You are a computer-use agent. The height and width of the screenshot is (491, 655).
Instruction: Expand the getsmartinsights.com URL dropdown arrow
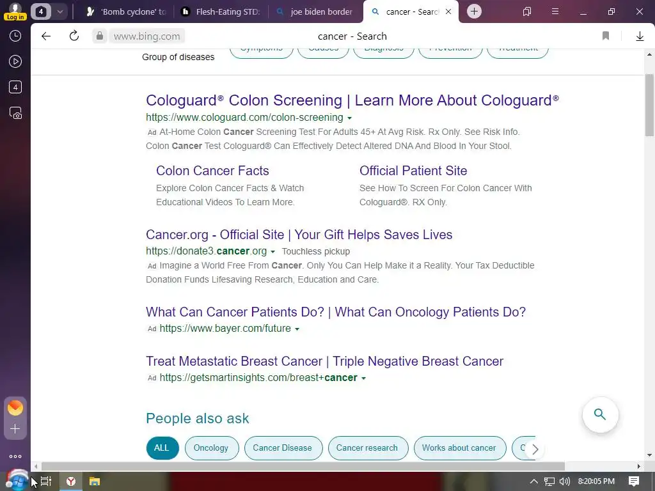click(x=363, y=378)
